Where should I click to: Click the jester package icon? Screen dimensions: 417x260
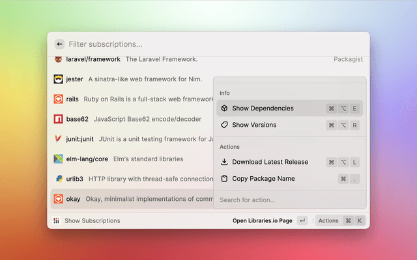pyautogui.click(x=58, y=79)
